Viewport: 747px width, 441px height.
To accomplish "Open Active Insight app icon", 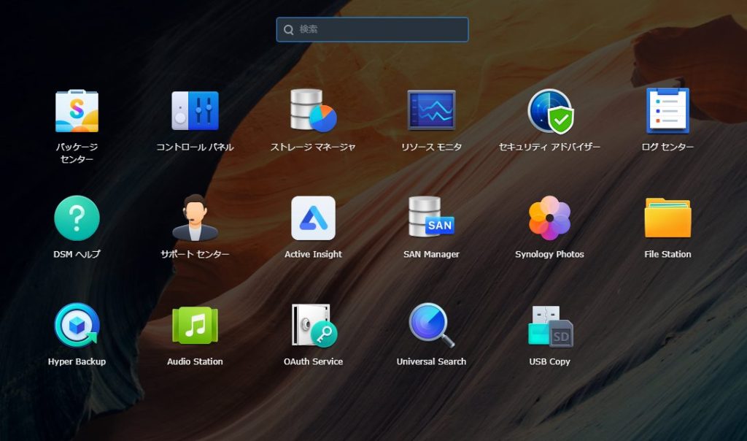I will point(313,218).
